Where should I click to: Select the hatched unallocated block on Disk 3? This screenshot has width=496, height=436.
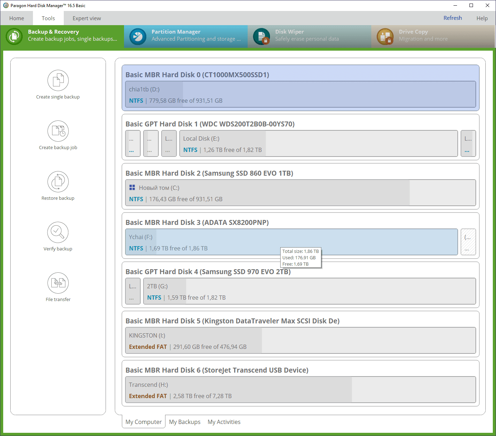tap(468, 242)
